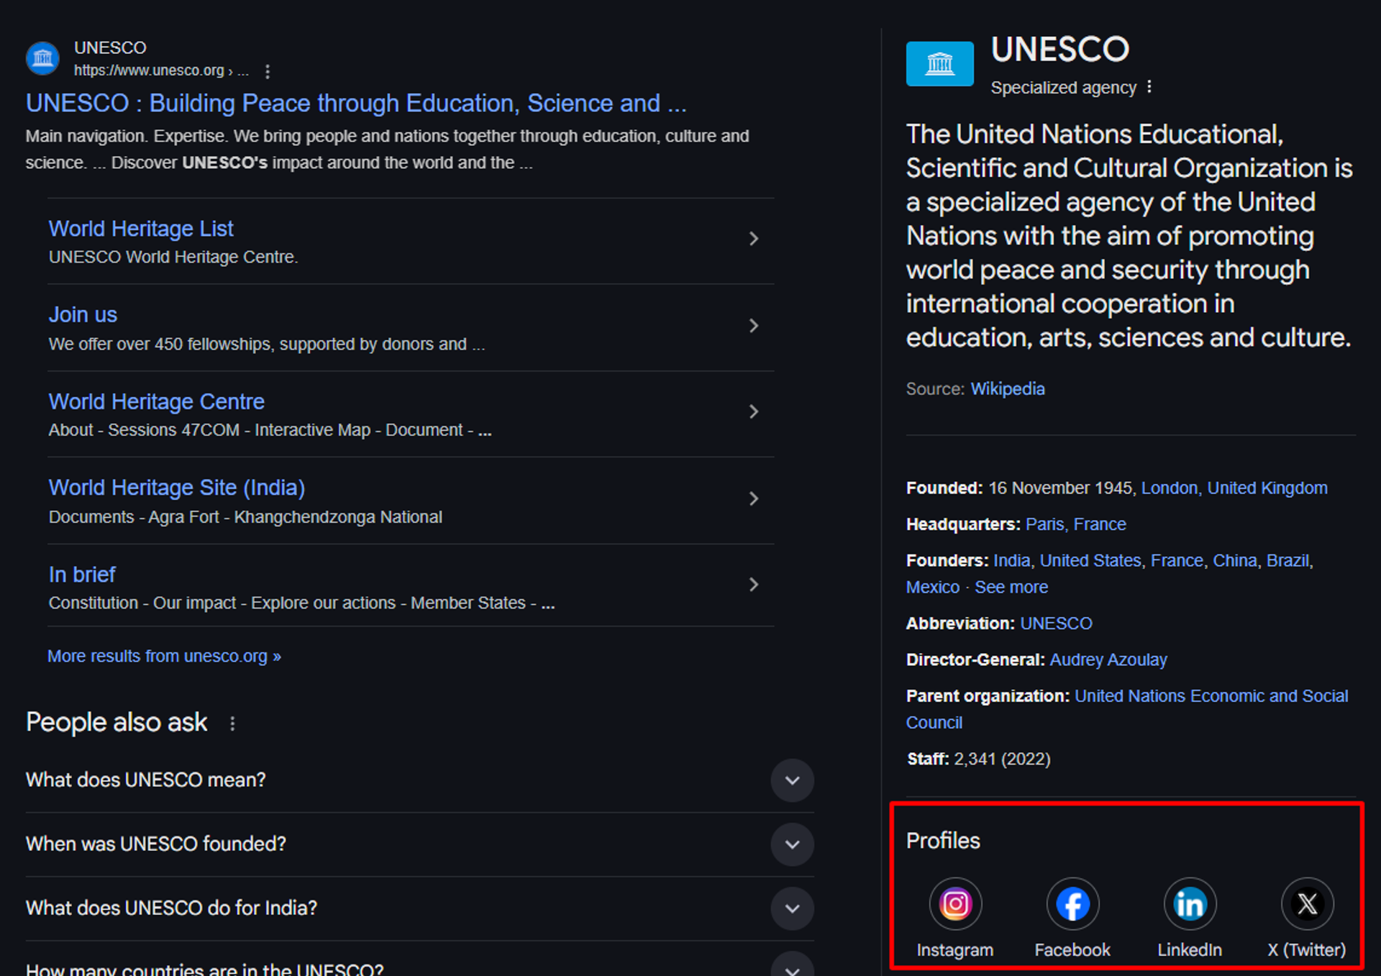The width and height of the screenshot is (1381, 976).
Task: Click More results from unesco.org
Action: (x=164, y=657)
